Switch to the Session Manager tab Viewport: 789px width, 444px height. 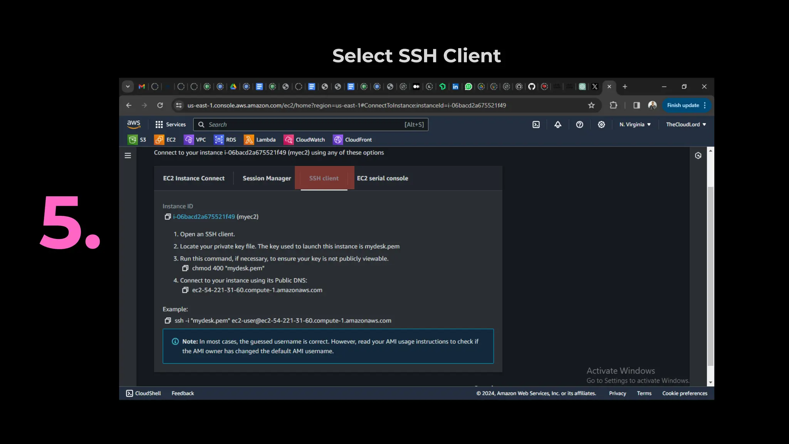pyautogui.click(x=267, y=178)
